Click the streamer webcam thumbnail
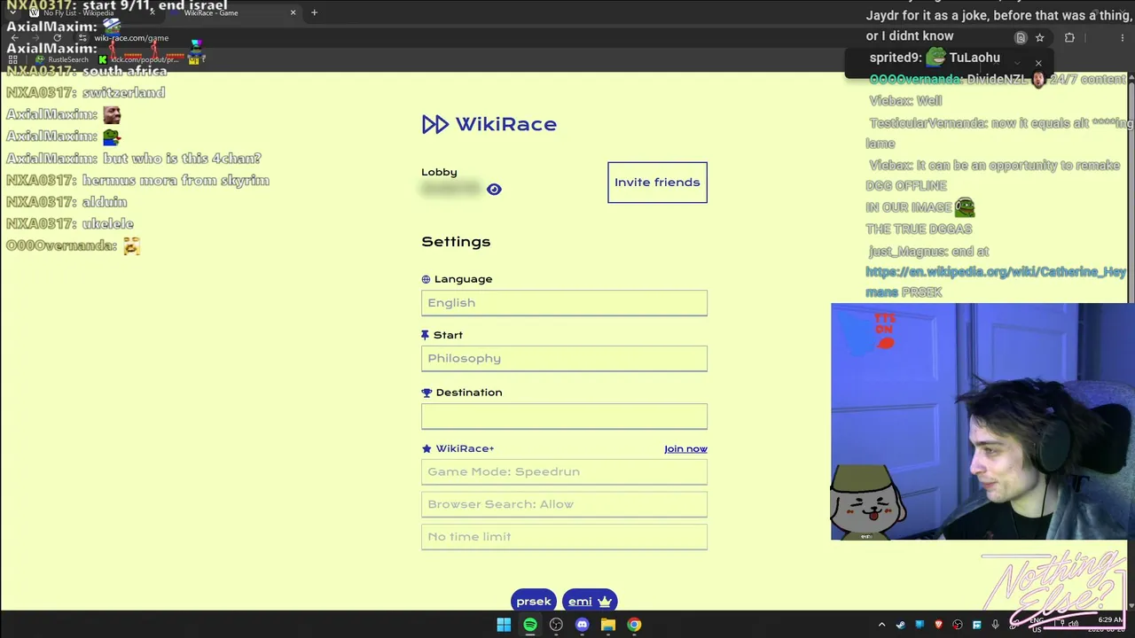1135x638 pixels. coord(982,422)
